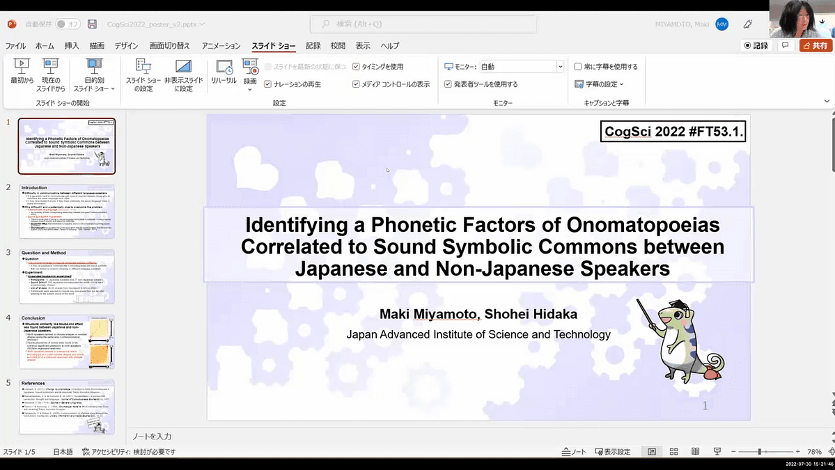Toggle the ノート button in status bar
This screenshot has height=470, width=835.
(x=574, y=452)
